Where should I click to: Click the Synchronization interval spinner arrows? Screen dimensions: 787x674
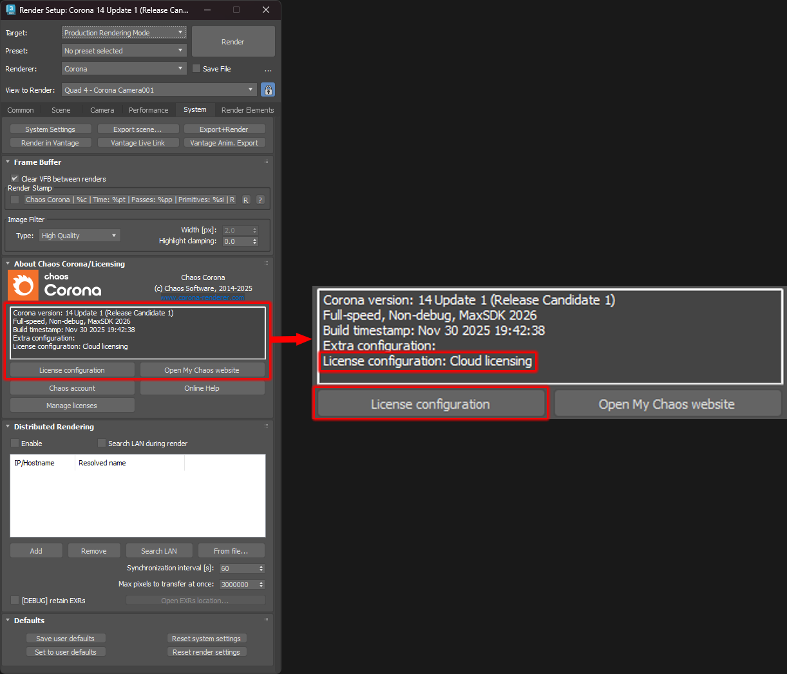(x=261, y=568)
